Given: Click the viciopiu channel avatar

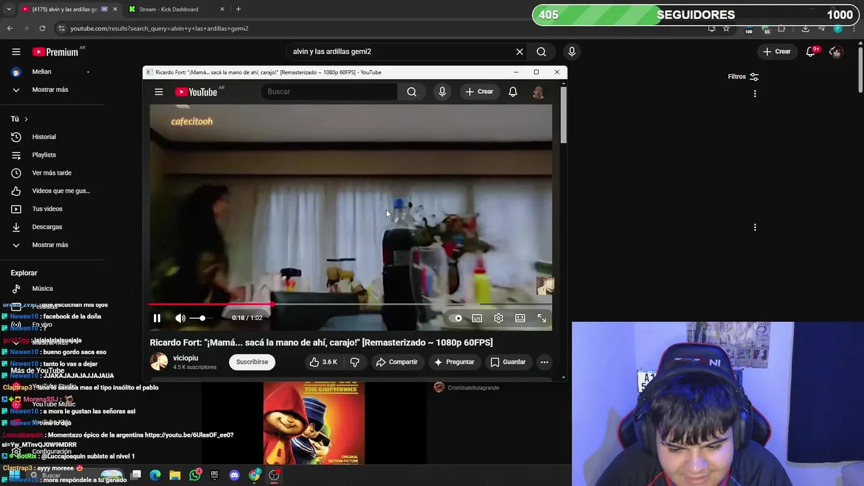Looking at the screenshot, I should [x=159, y=362].
